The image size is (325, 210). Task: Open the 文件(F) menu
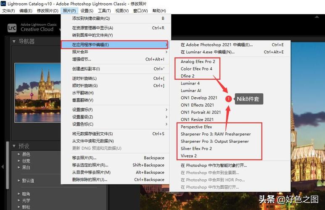tap(8, 11)
